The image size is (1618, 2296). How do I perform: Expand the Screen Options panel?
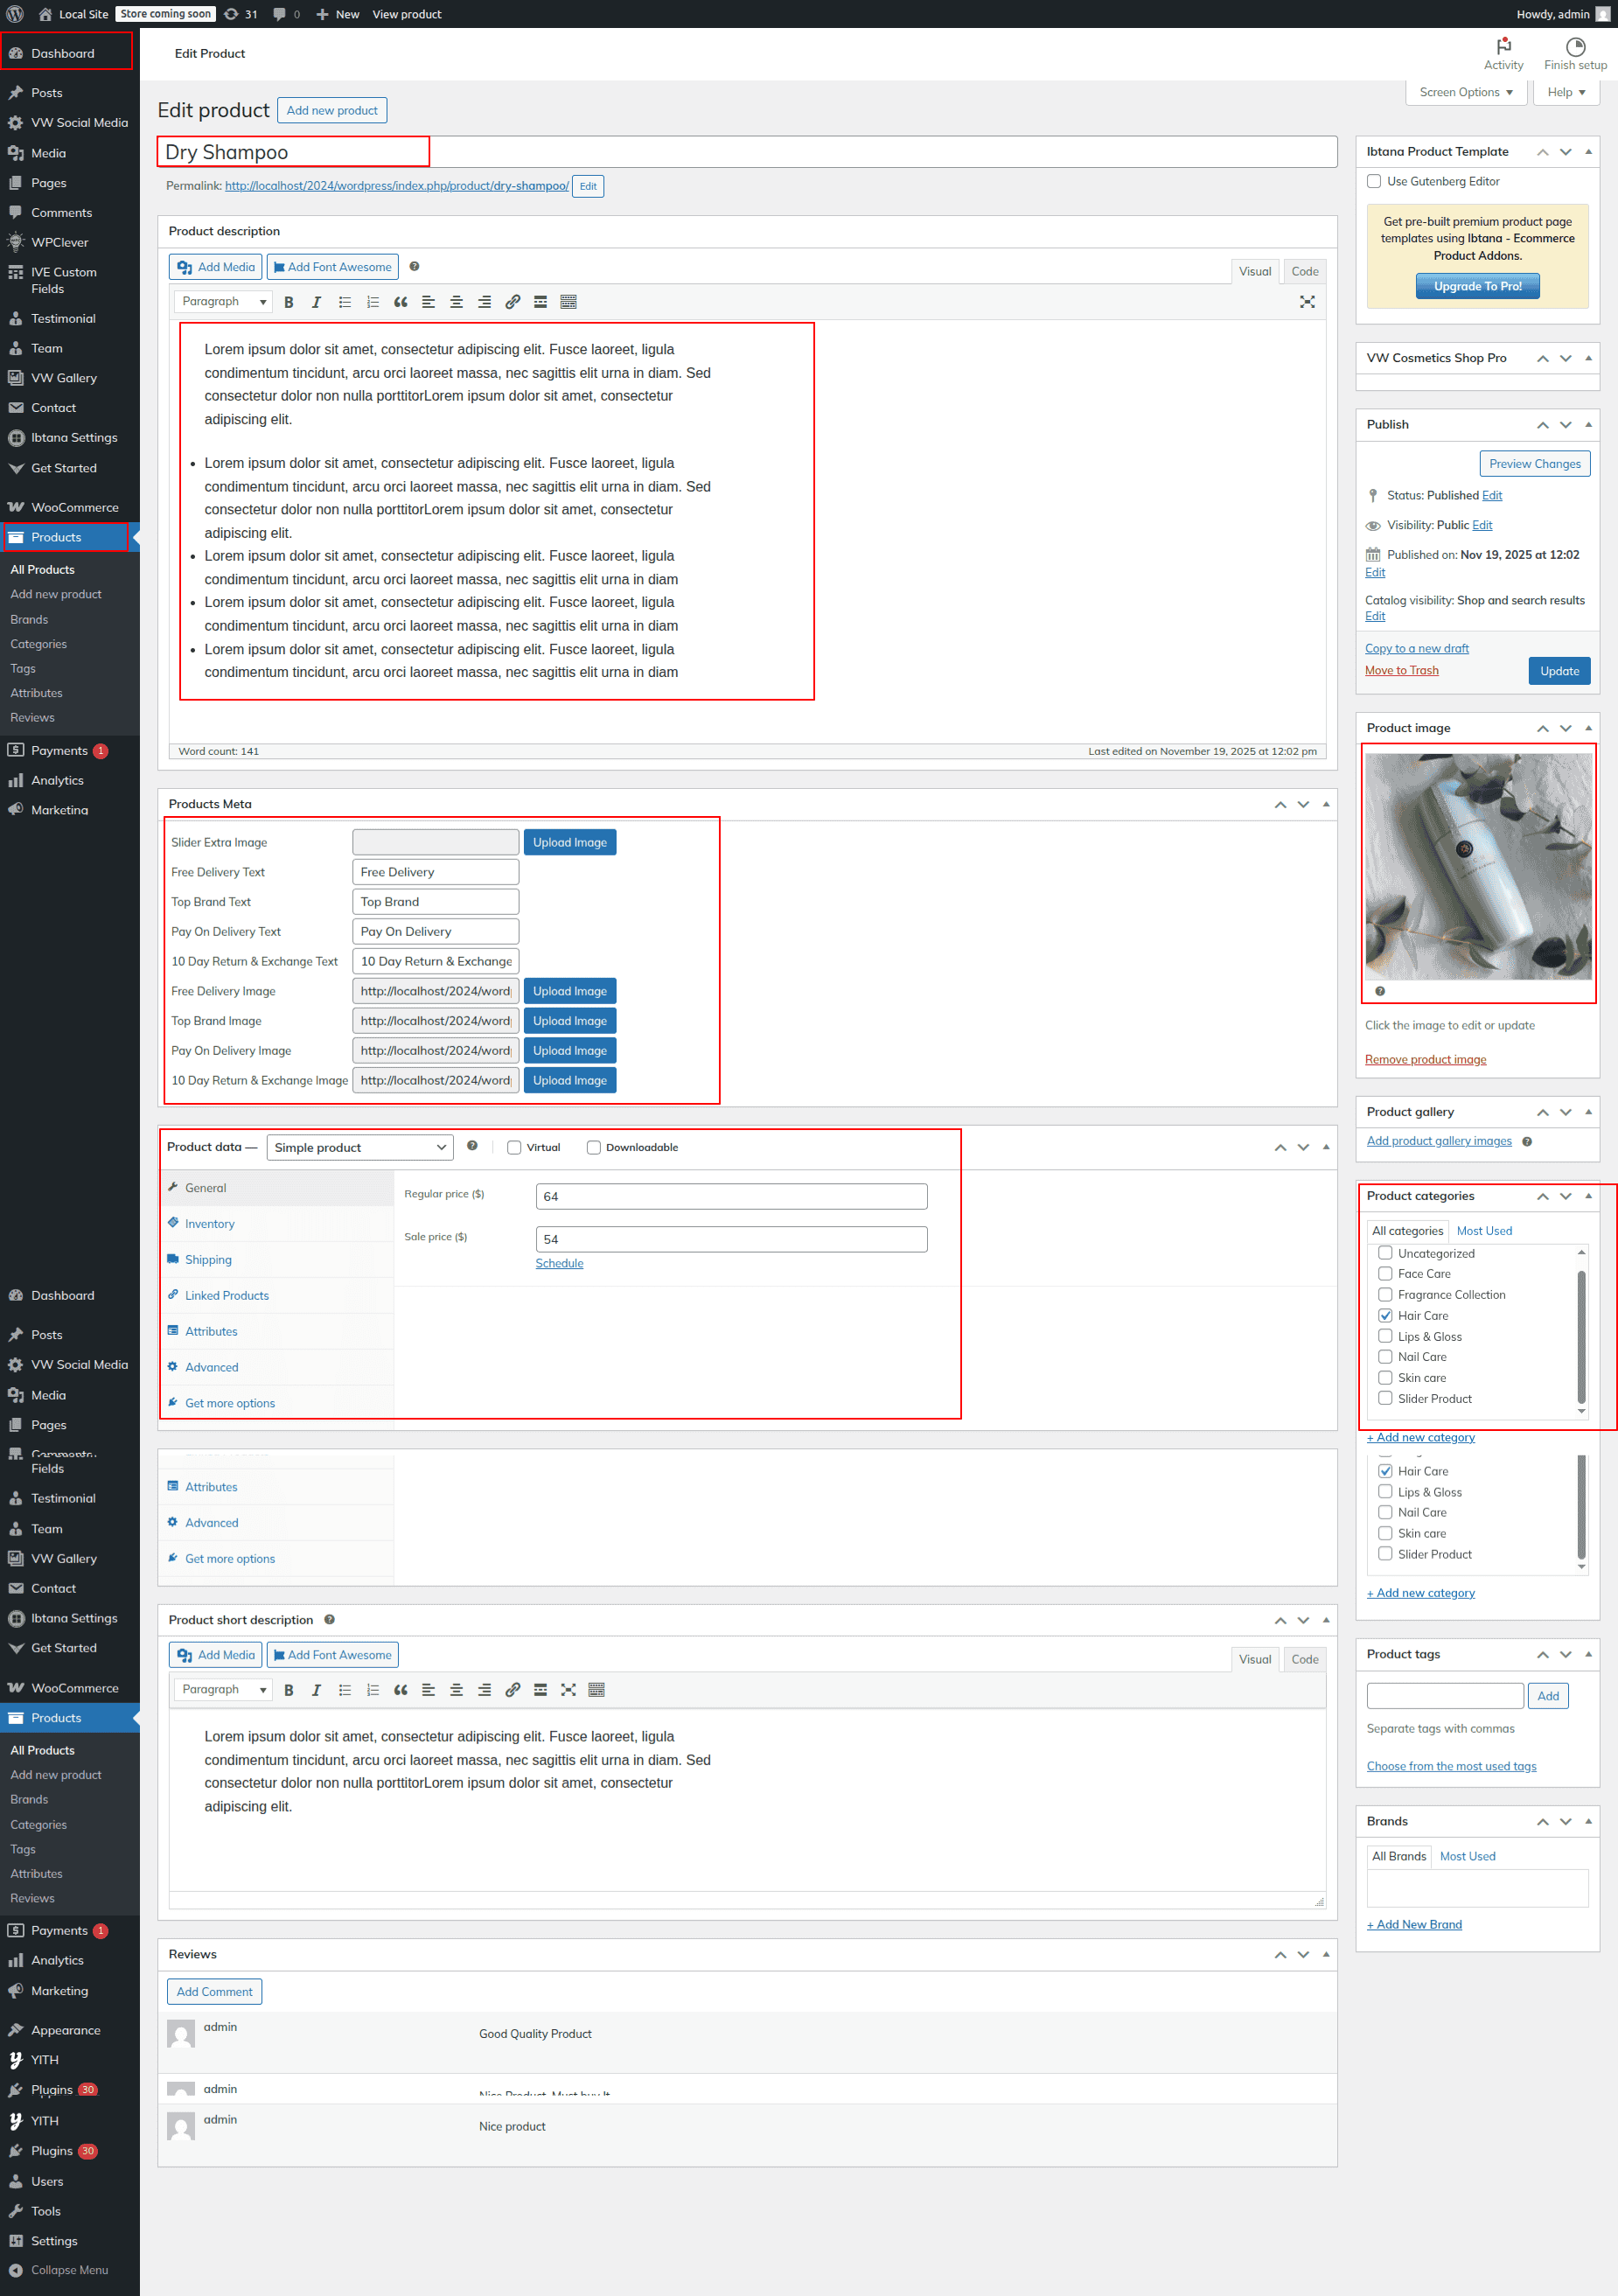1465,92
